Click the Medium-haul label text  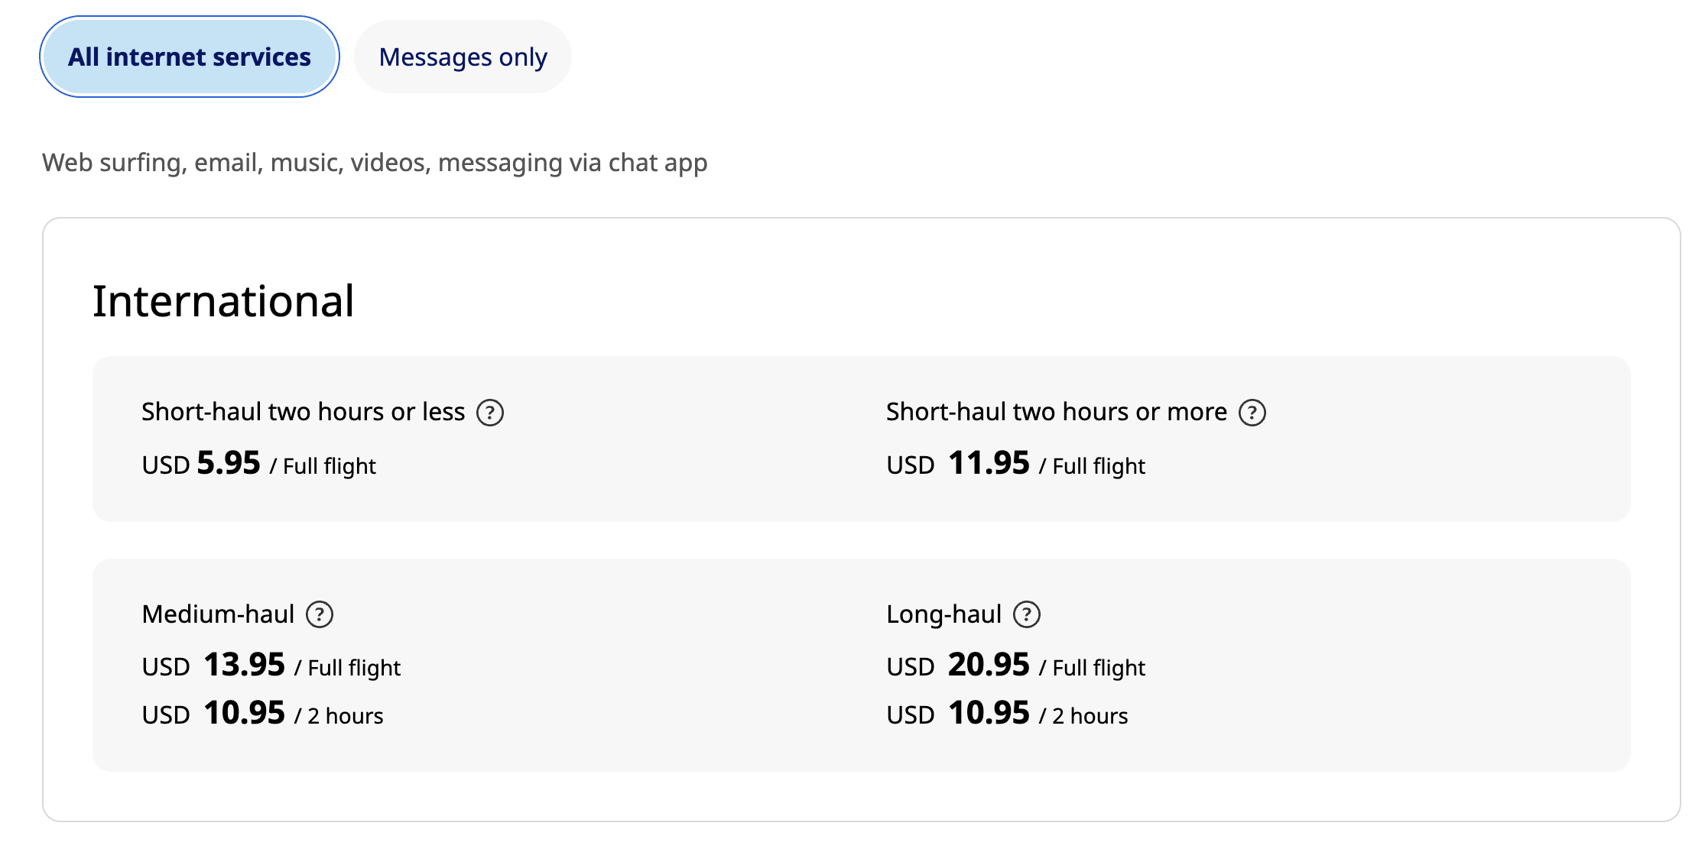(x=218, y=614)
